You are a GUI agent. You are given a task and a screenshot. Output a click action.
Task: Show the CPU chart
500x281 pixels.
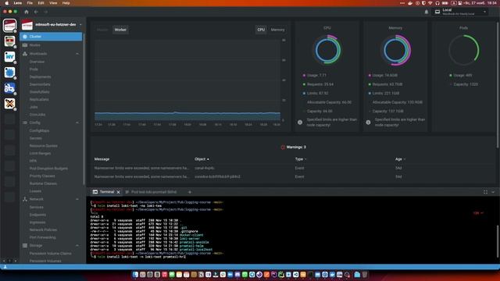[261, 30]
